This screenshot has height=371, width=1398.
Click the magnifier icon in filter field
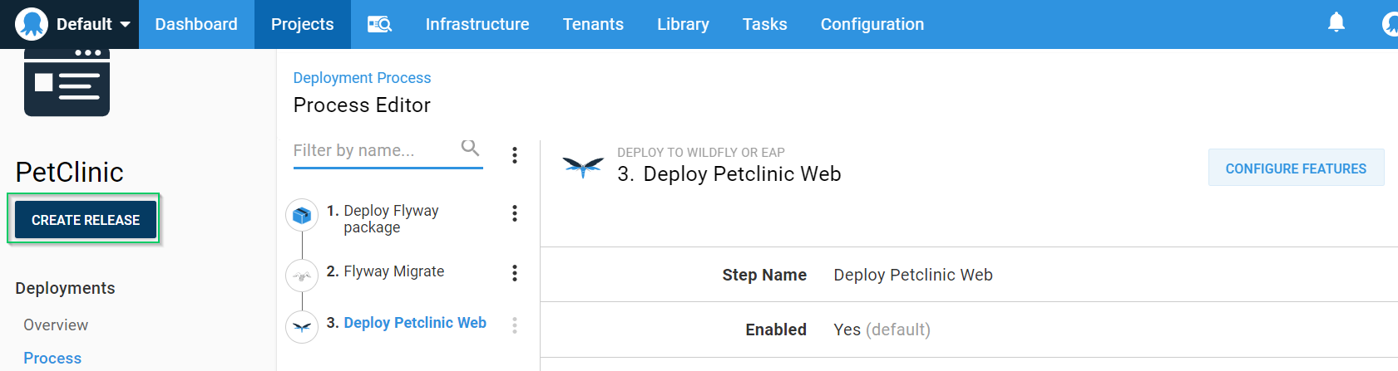coord(470,149)
